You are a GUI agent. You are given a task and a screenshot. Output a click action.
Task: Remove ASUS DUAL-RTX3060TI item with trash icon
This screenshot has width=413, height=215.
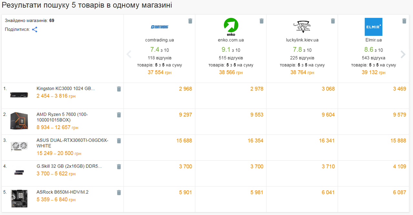[x=119, y=140]
